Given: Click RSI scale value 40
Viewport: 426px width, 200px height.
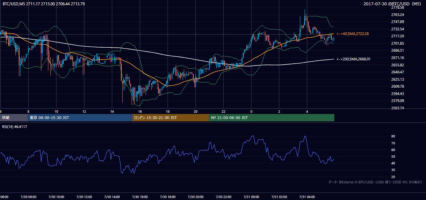Looking at the screenshot, I should click(x=393, y=163).
